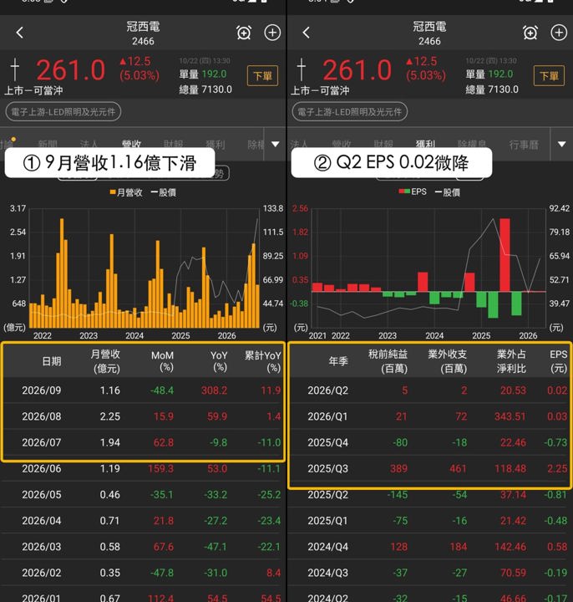Viewport: 573px width, 602px height.
Task: Sort by 月營收 column header
Action: pos(106,361)
